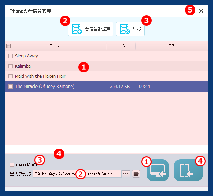213x196 pixels.
Task: Click the export to device icon
Action: [x=188, y=170]
